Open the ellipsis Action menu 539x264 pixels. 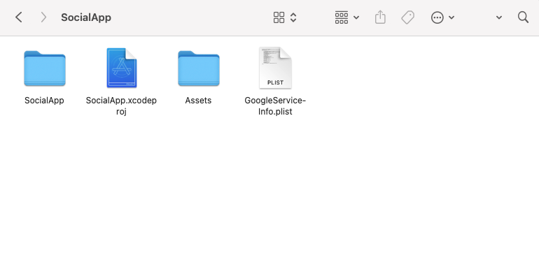click(442, 17)
